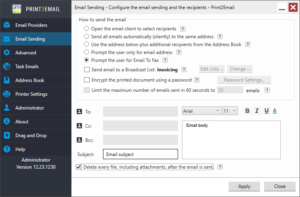This screenshot has height=197, width=300.
Task: Click the Email Sending envelope icon
Action: (x=7, y=39)
